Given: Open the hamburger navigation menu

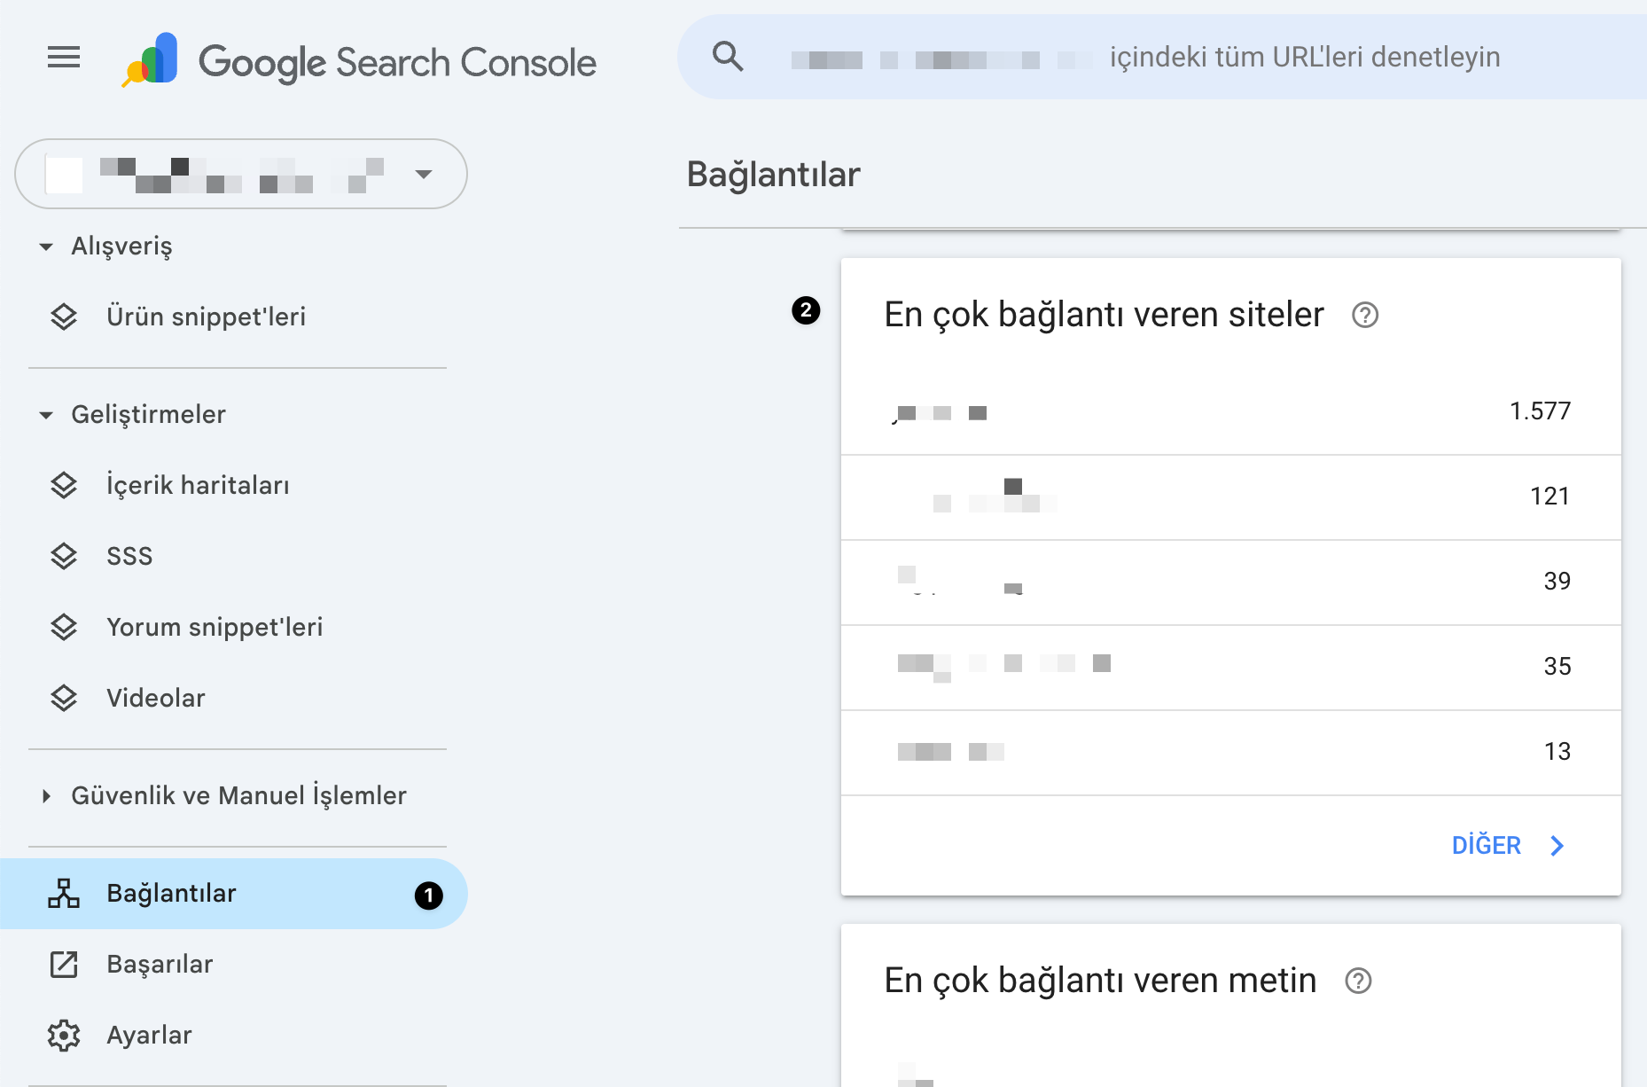Looking at the screenshot, I should (63, 58).
